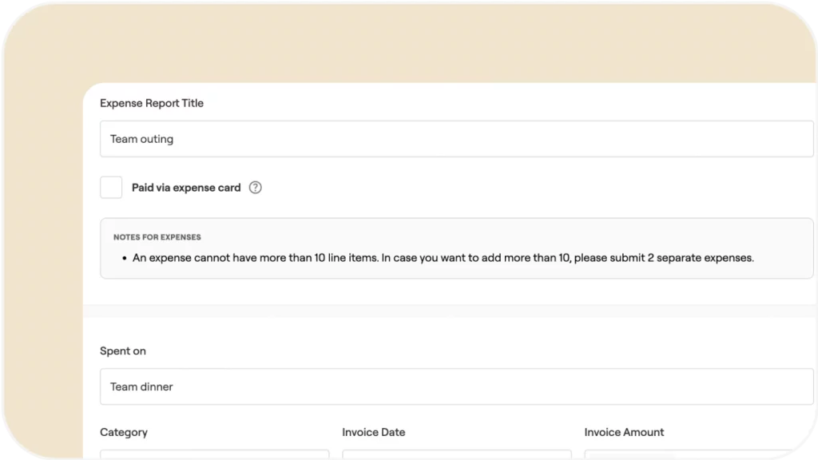The image size is (818, 460).
Task: Click the NOTES FOR EXPENSES heading
Action: point(157,237)
